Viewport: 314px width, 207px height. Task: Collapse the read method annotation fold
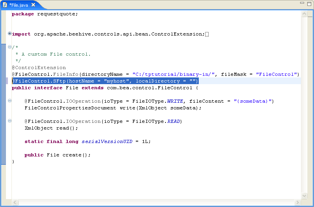pos(10,120)
